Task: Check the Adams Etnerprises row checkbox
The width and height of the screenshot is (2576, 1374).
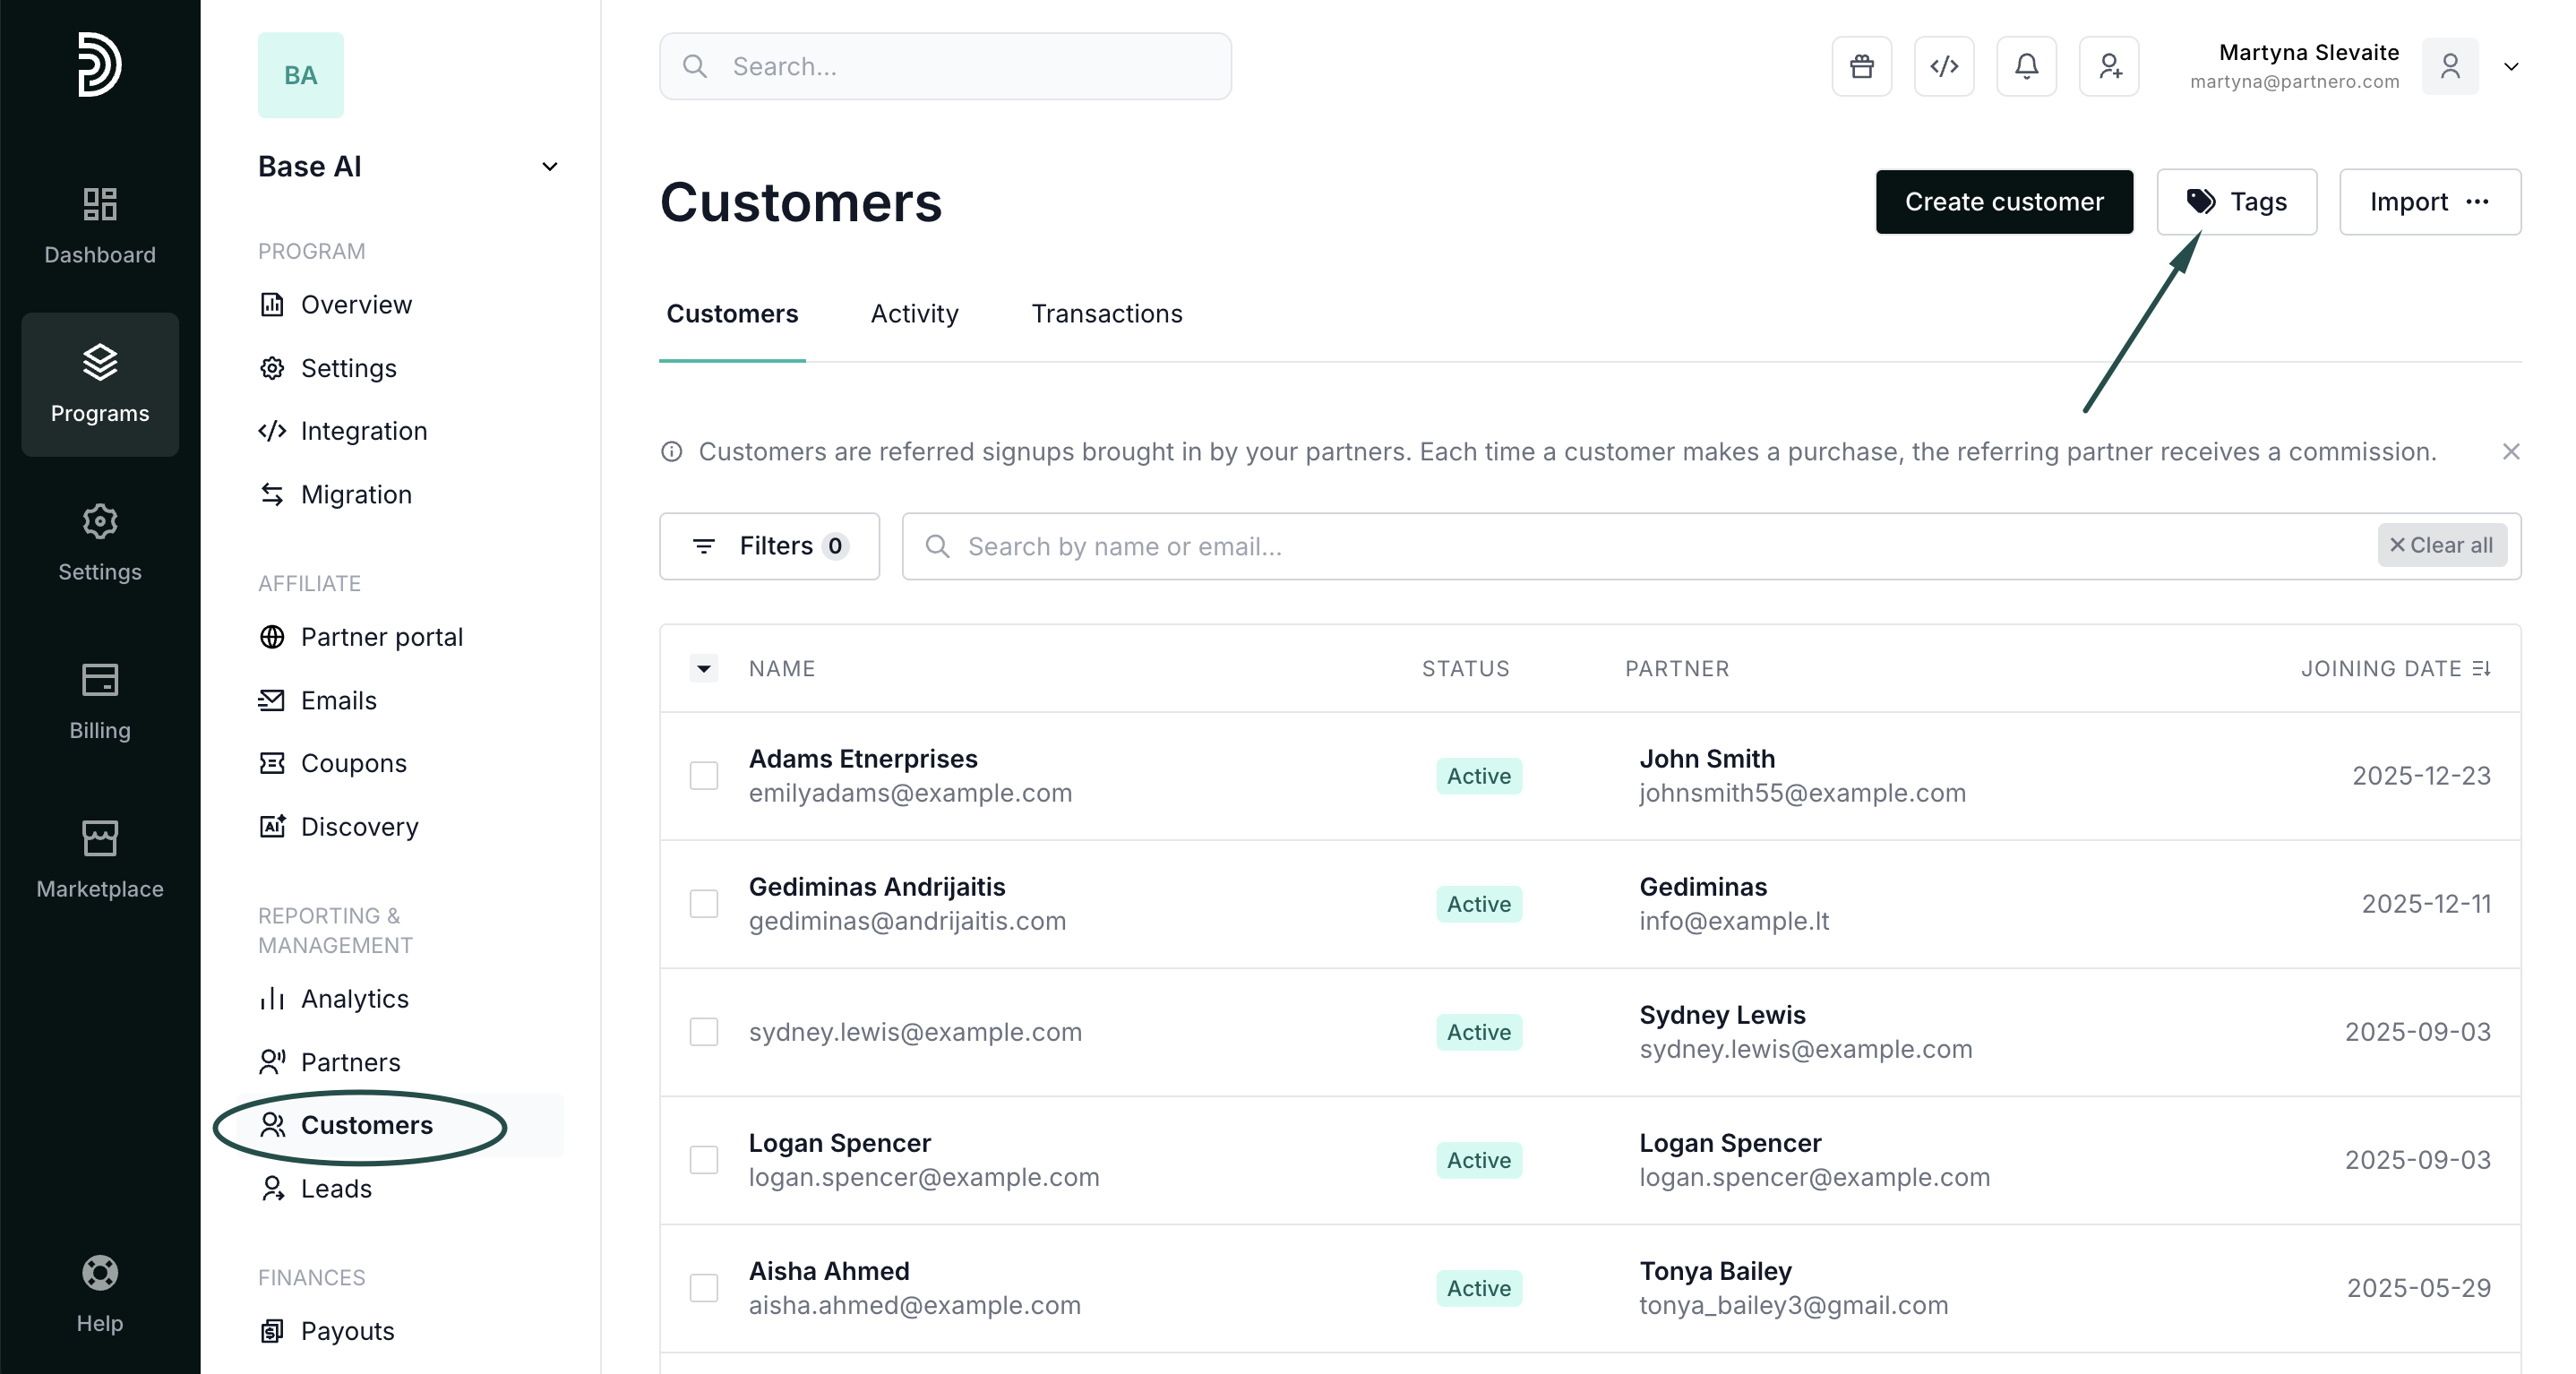Action: (x=704, y=776)
